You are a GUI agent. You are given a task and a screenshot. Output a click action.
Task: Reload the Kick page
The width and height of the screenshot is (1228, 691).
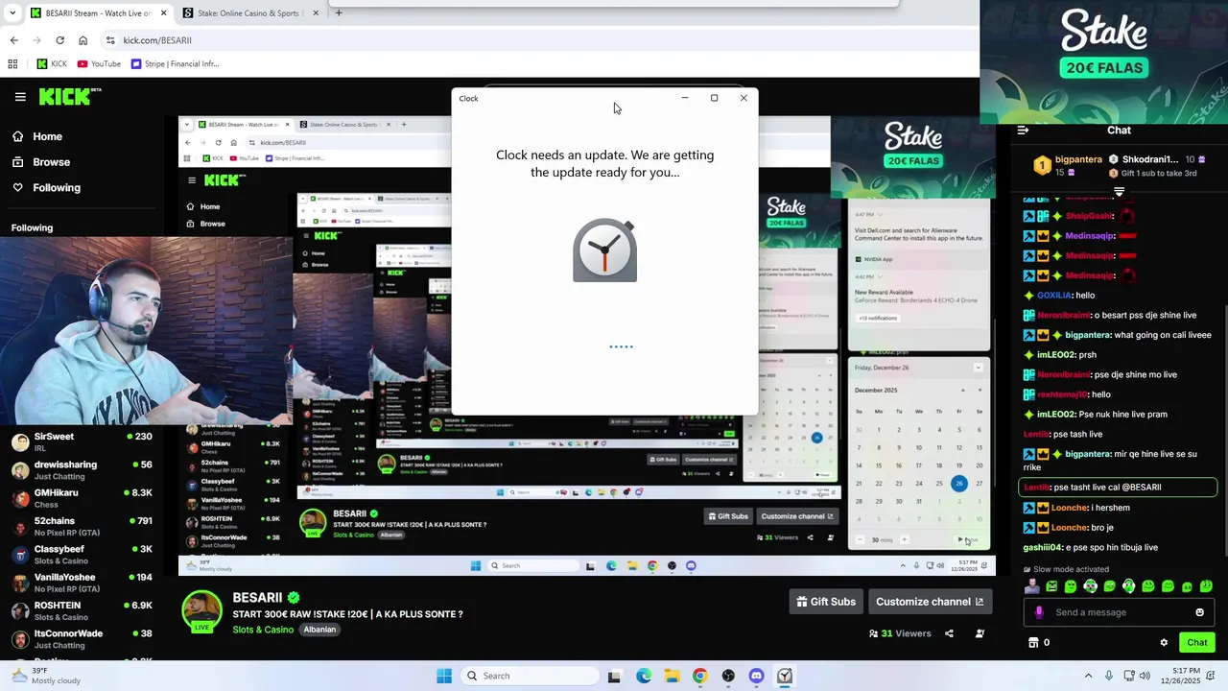coord(59,40)
